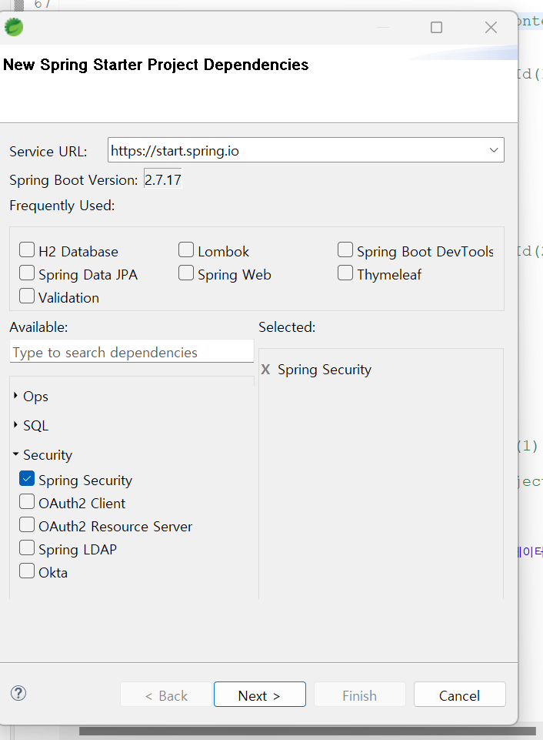Enable the Spring Web dependency
The image size is (543, 740).
[x=186, y=273]
